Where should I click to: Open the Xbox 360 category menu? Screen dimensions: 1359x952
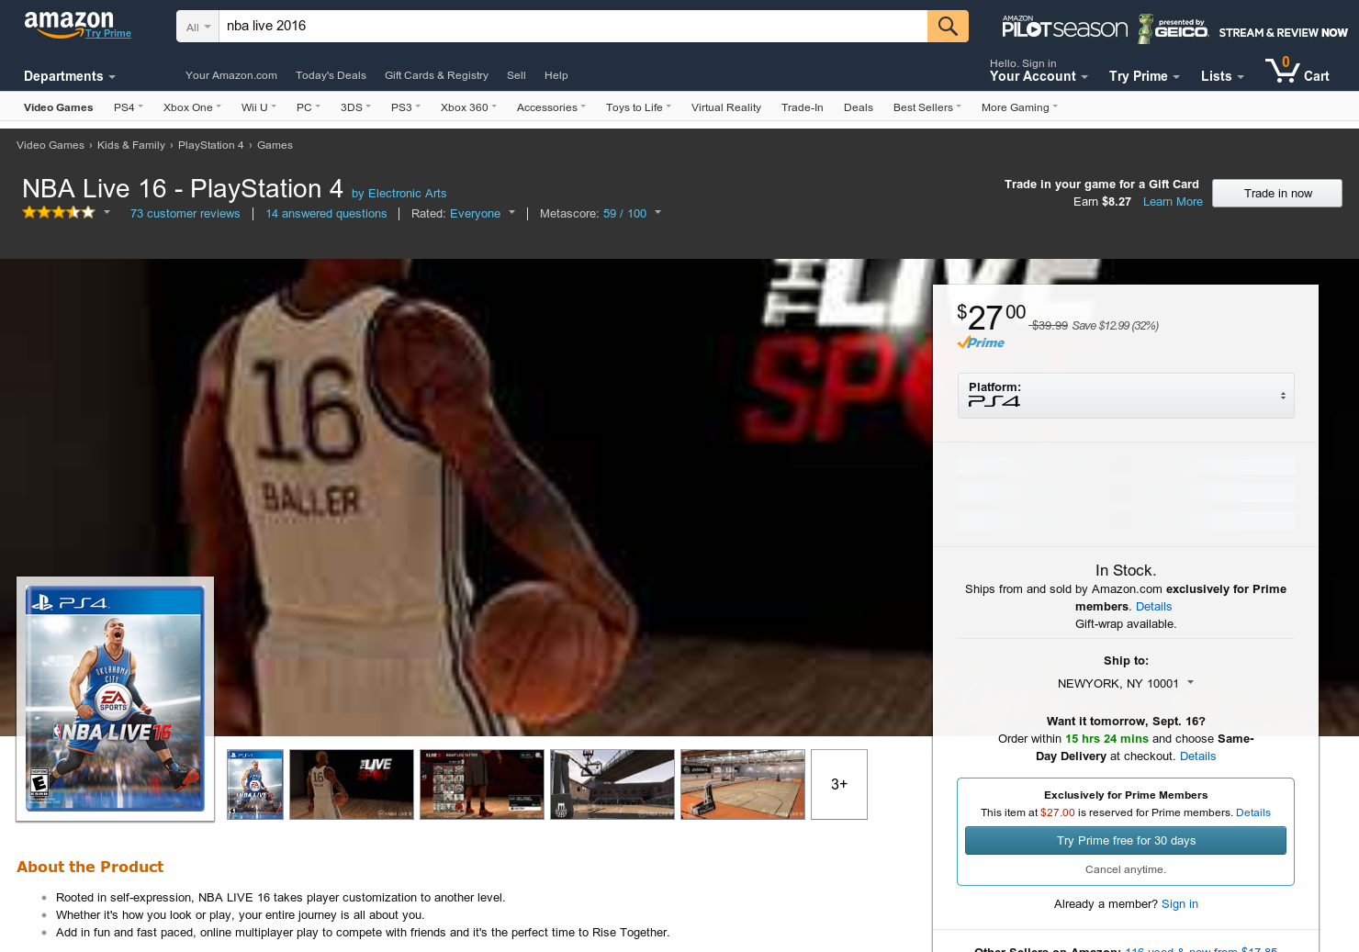(468, 107)
